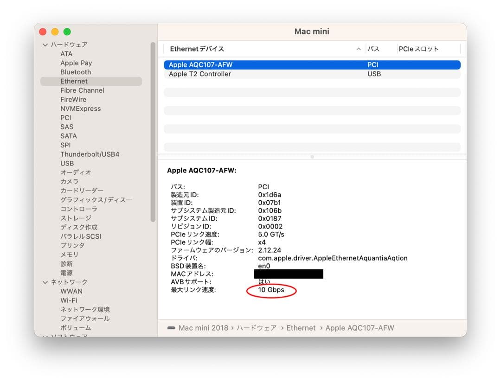
Task: Collapse the ハードウェア section in the sidebar
Action: click(x=45, y=45)
